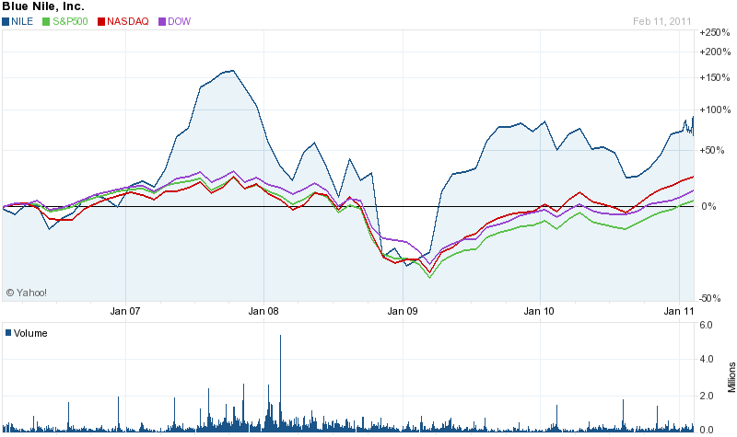The image size is (737, 437).
Task: Click the Jan 11 x-axis label
Action: (x=679, y=311)
